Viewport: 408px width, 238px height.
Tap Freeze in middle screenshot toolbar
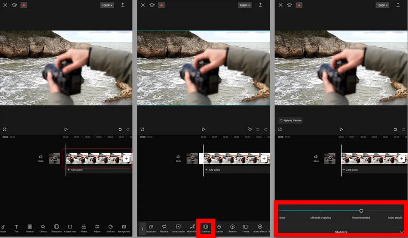(246, 228)
